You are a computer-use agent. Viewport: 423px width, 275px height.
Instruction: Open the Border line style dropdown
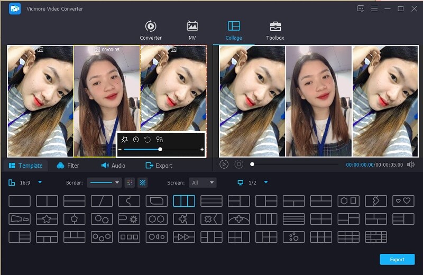point(104,182)
